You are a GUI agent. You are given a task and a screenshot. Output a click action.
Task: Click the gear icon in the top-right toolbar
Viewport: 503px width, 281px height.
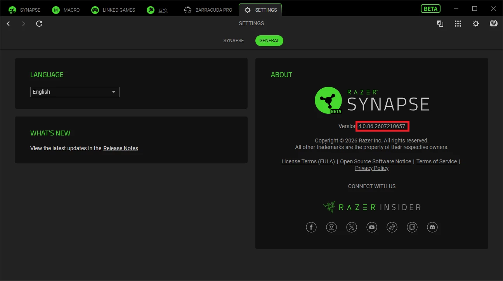coord(476,24)
